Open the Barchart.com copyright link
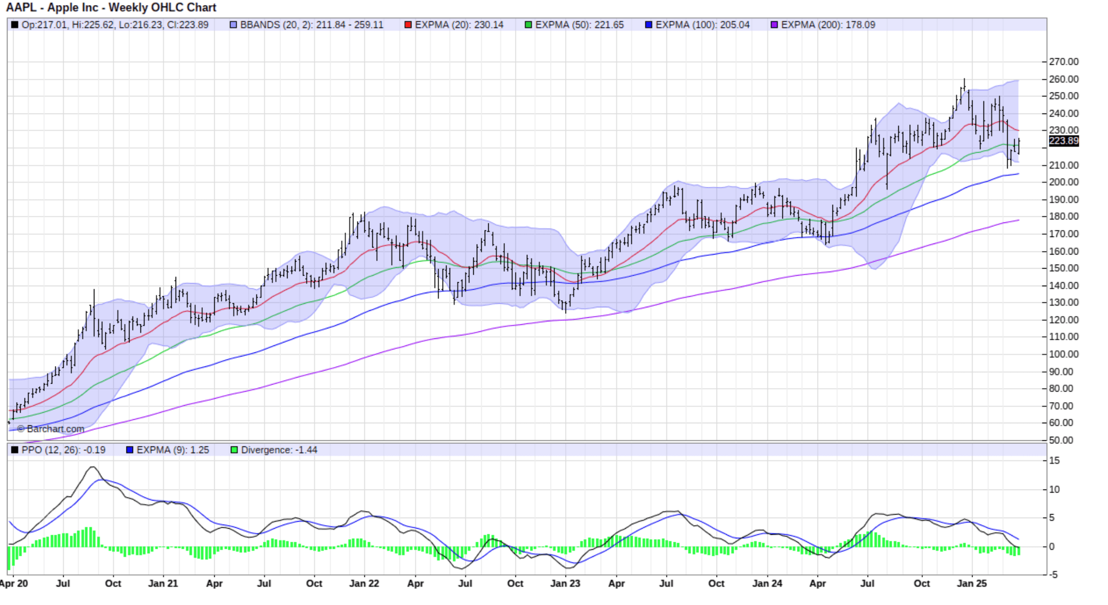 coord(50,429)
